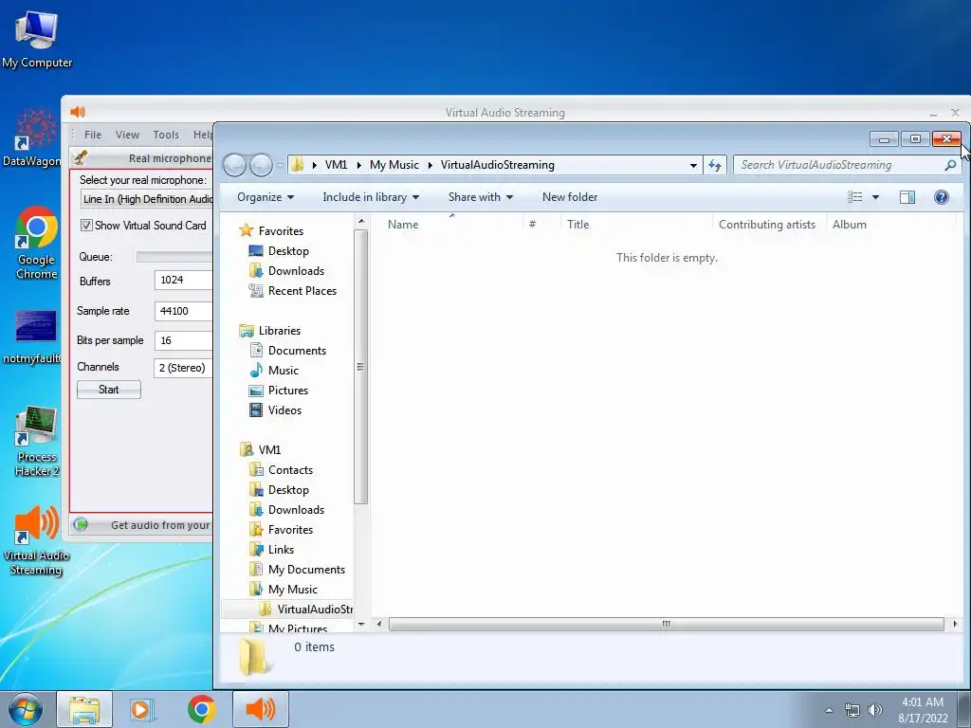Open My Documents under VM1
The image size is (971, 728).
pyautogui.click(x=297, y=569)
